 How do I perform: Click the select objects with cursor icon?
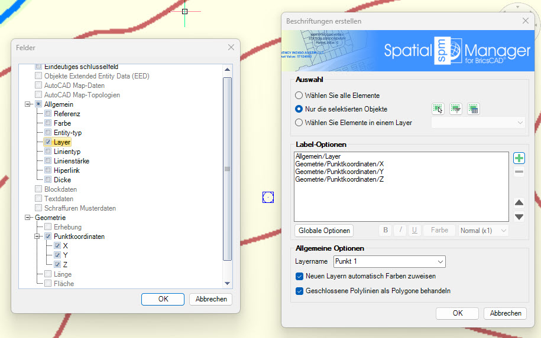pyautogui.click(x=438, y=109)
